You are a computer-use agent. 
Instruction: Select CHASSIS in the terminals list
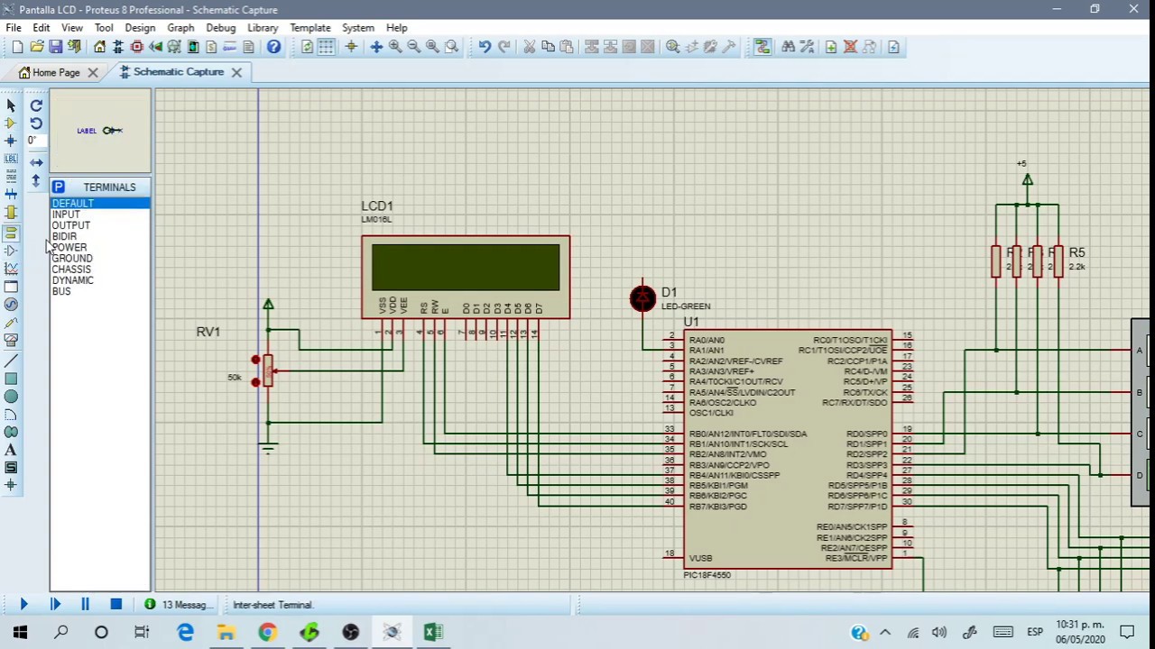[100, 270]
